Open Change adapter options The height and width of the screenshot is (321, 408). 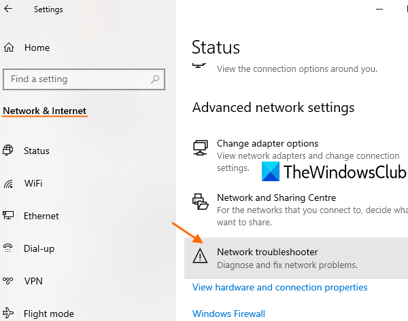pyautogui.click(x=267, y=143)
